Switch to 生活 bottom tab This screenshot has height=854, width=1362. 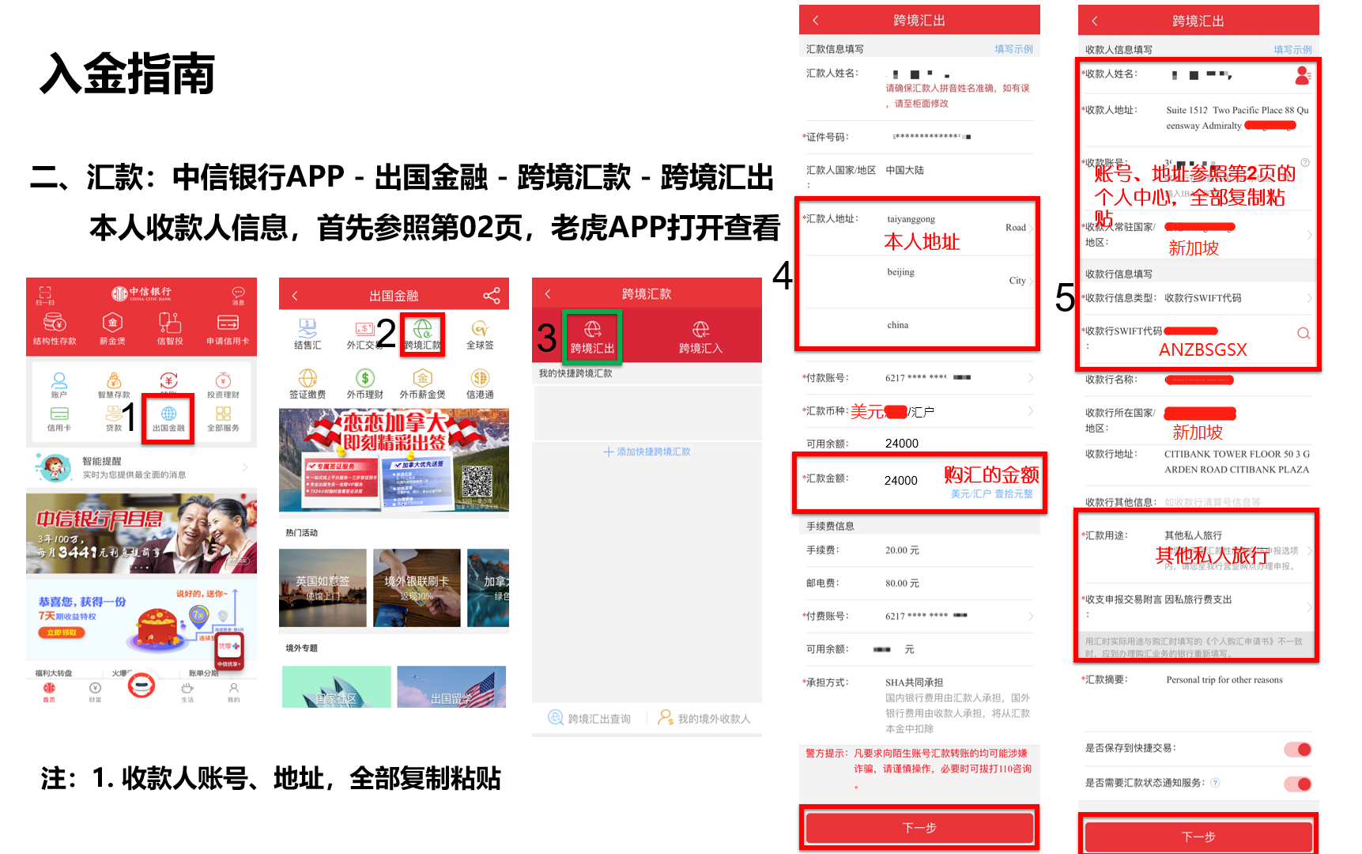(187, 692)
